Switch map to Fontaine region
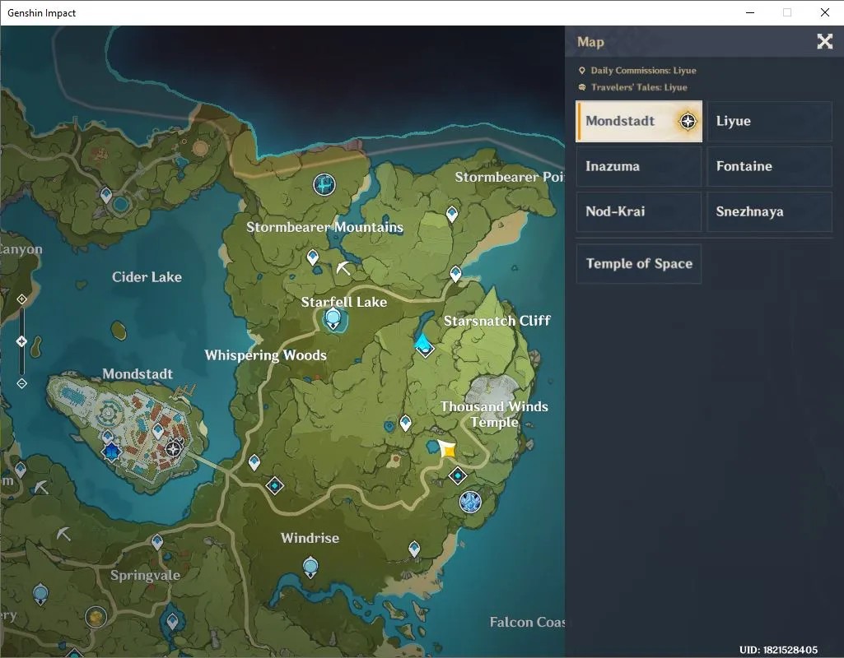This screenshot has height=658, width=844. (x=769, y=166)
